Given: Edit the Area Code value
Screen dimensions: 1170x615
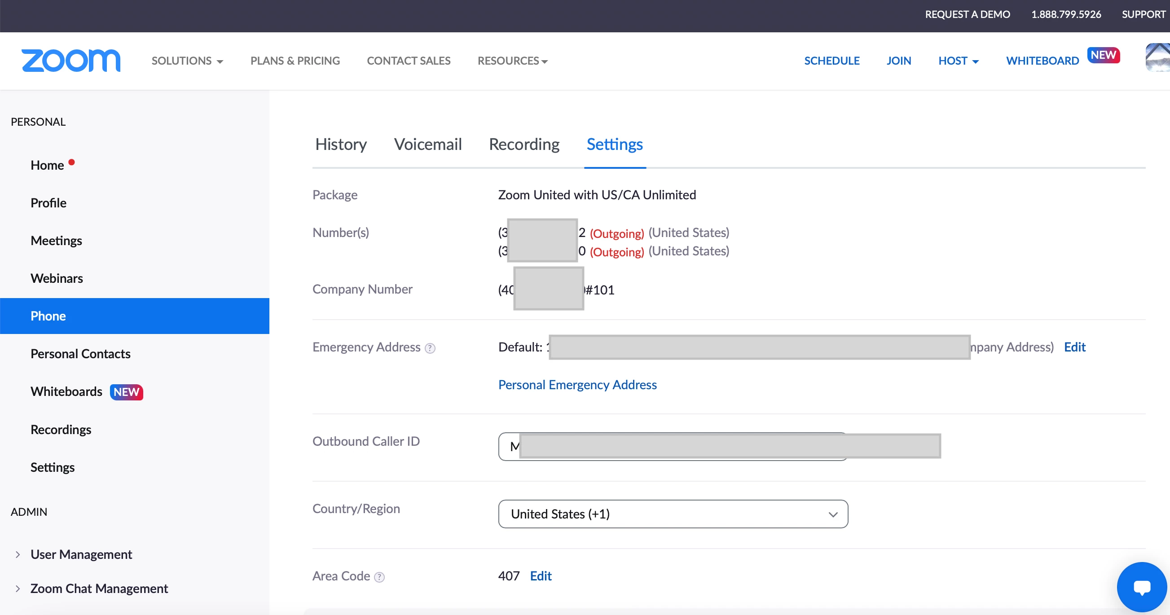Looking at the screenshot, I should point(541,576).
